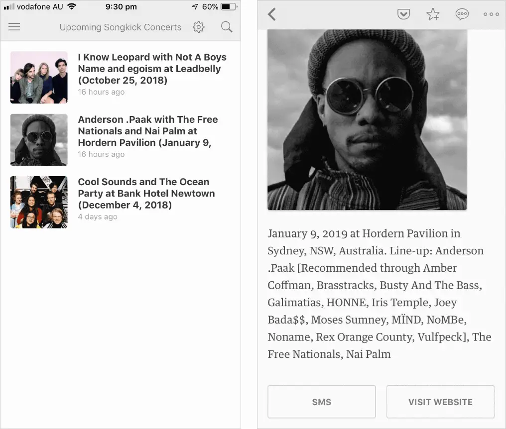Save article to Pocket
Image resolution: width=506 pixels, height=429 pixels.
[x=403, y=14]
